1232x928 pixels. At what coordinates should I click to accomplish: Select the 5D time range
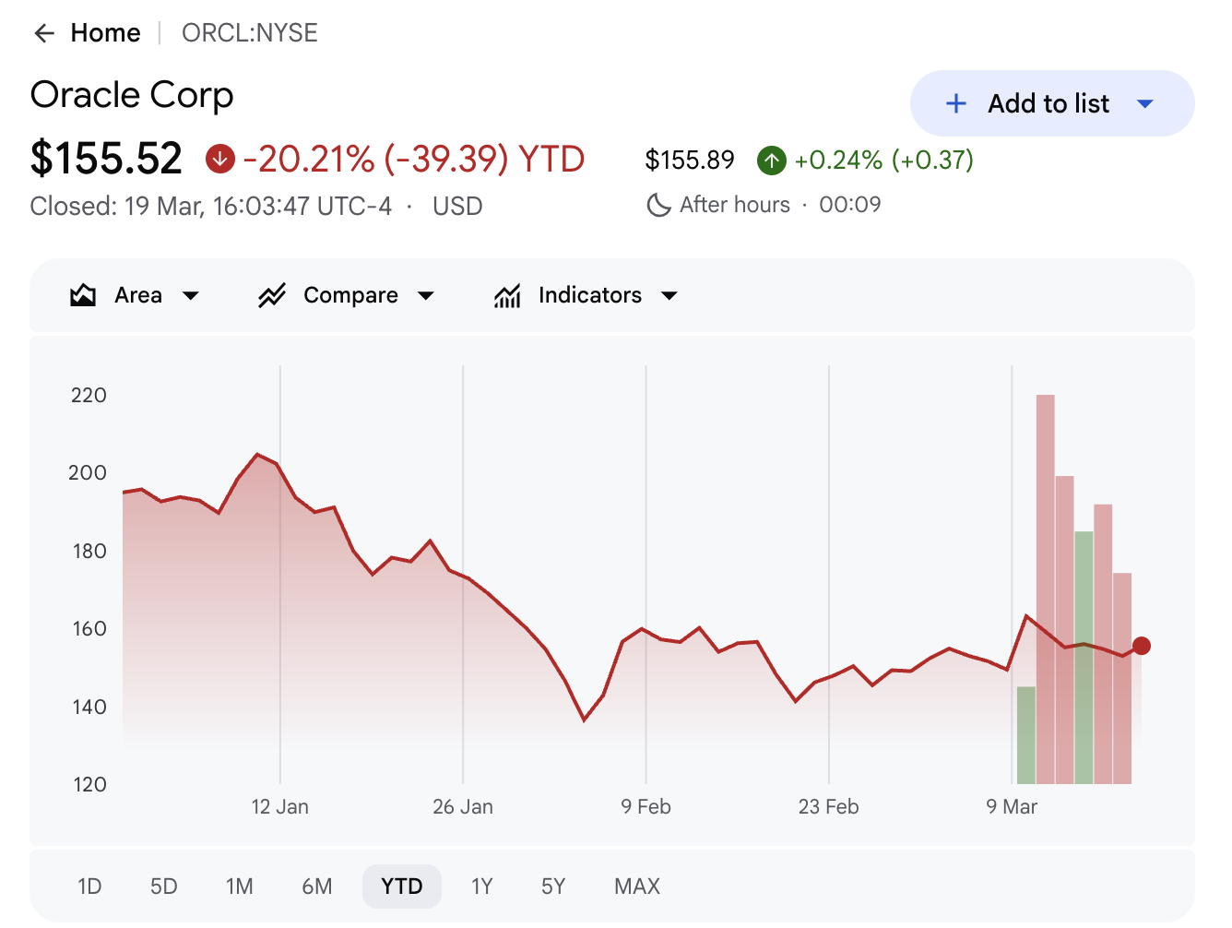(163, 886)
